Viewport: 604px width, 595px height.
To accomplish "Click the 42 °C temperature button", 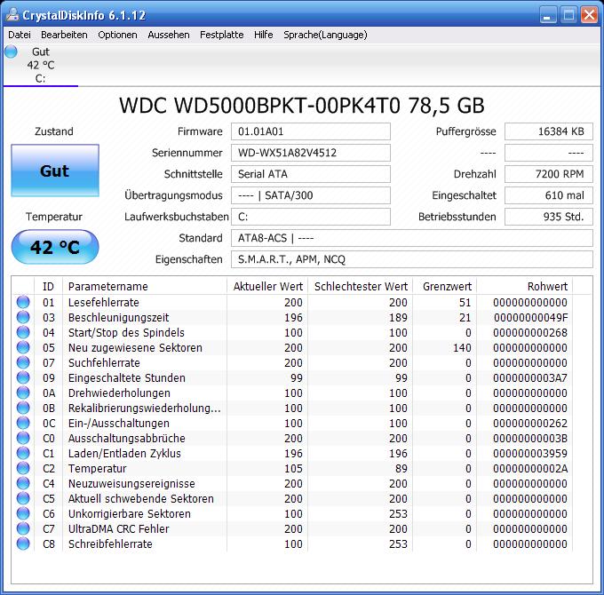I will (x=55, y=247).
